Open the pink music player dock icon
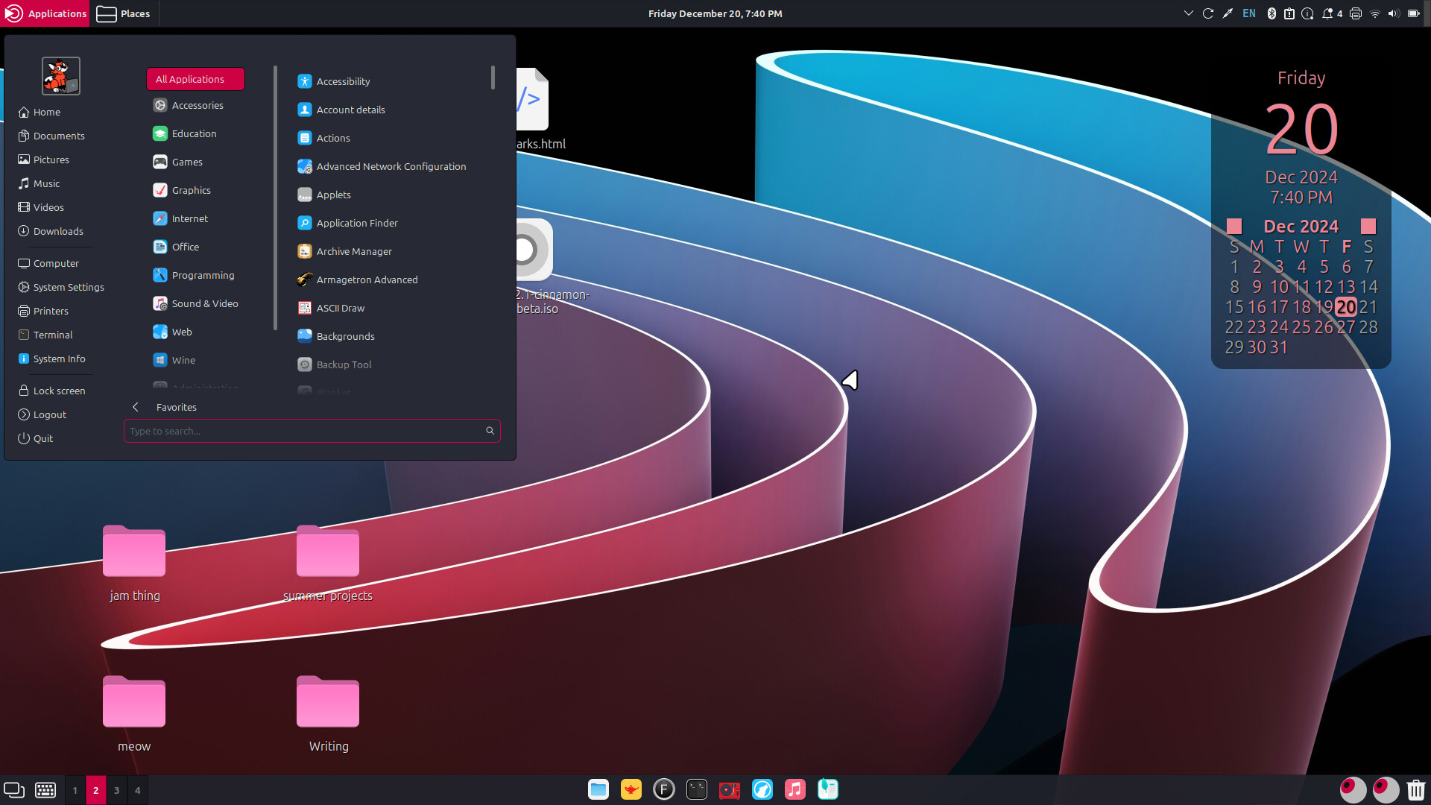The height and width of the screenshot is (805, 1431). click(x=795, y=789)
